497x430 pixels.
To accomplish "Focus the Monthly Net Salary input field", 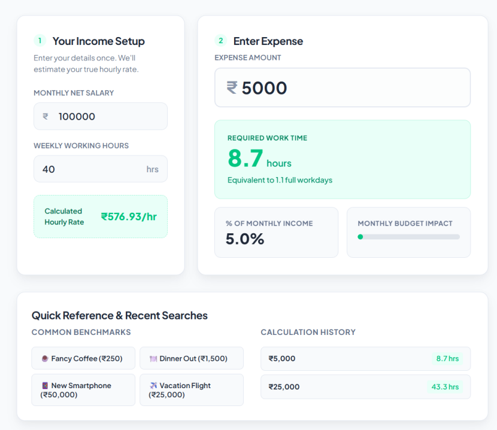I will coord(101,116).
